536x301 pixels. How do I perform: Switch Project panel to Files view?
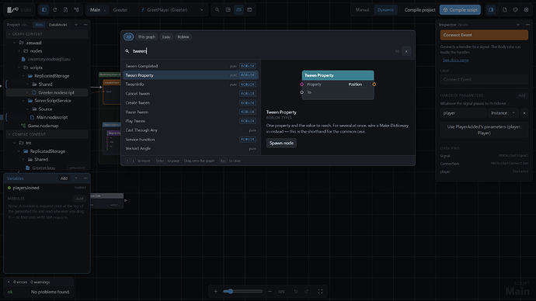coord(40,25)
